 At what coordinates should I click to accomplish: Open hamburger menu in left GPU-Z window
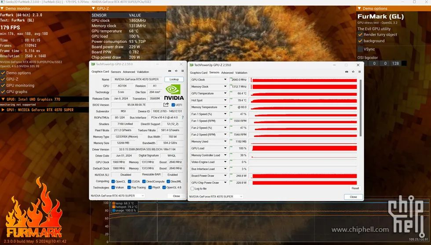183,71
